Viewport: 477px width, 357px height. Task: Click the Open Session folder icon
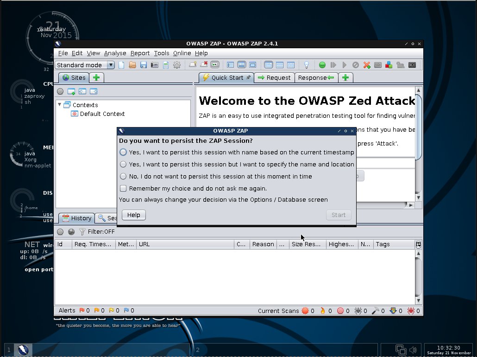132,65
